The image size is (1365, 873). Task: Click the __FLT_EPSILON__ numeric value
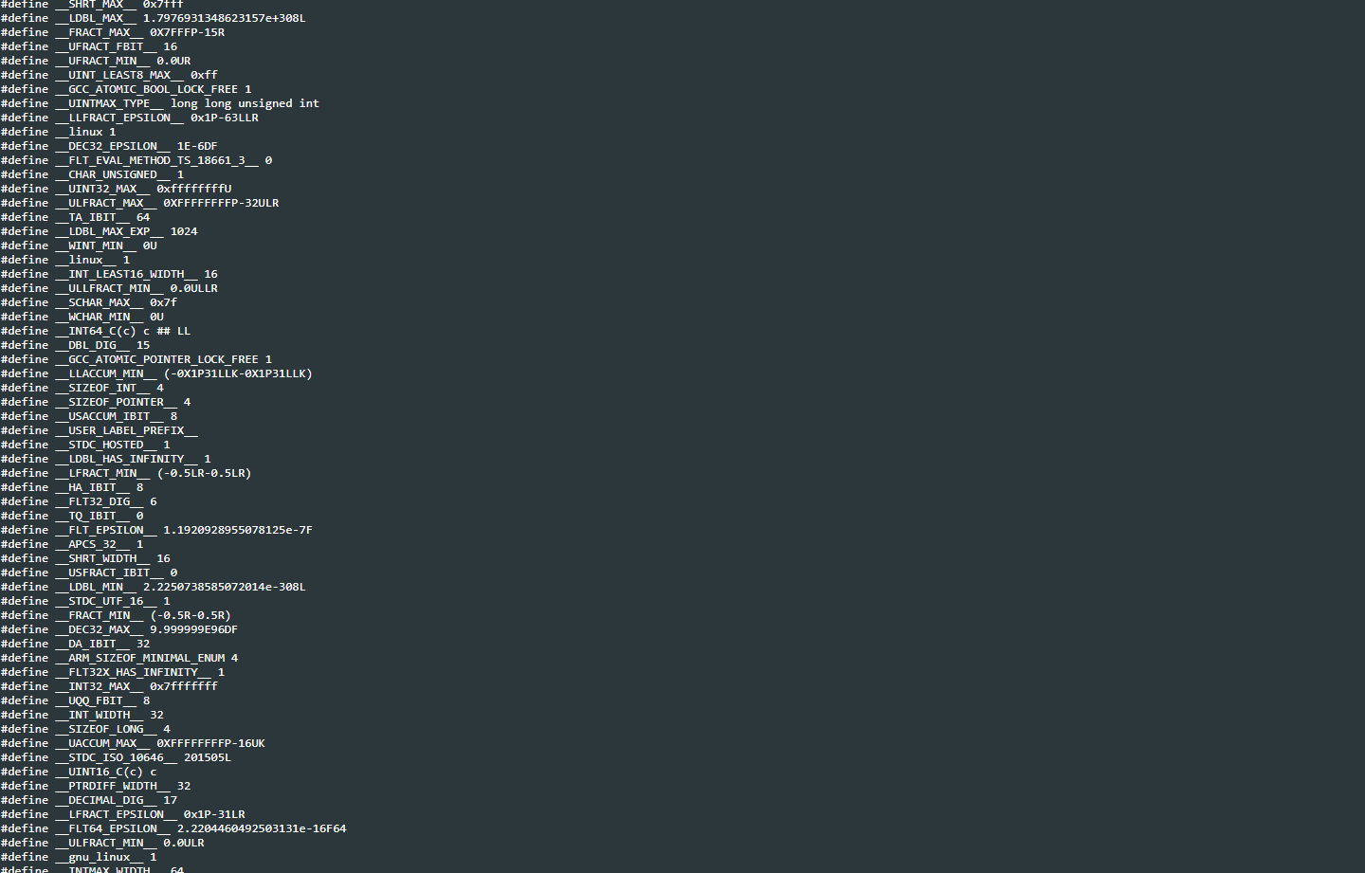[237, 530]
